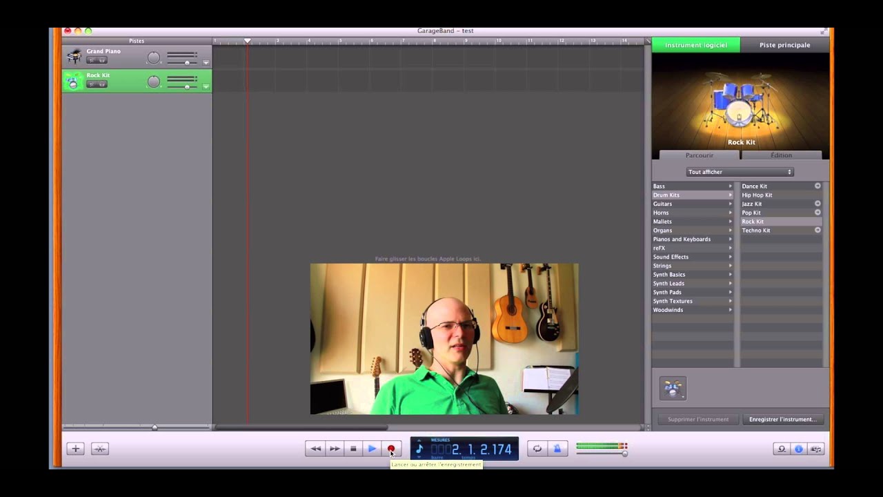Select the Drum Kits category
Screen dimensions: 883x497
tap(693, 195)
